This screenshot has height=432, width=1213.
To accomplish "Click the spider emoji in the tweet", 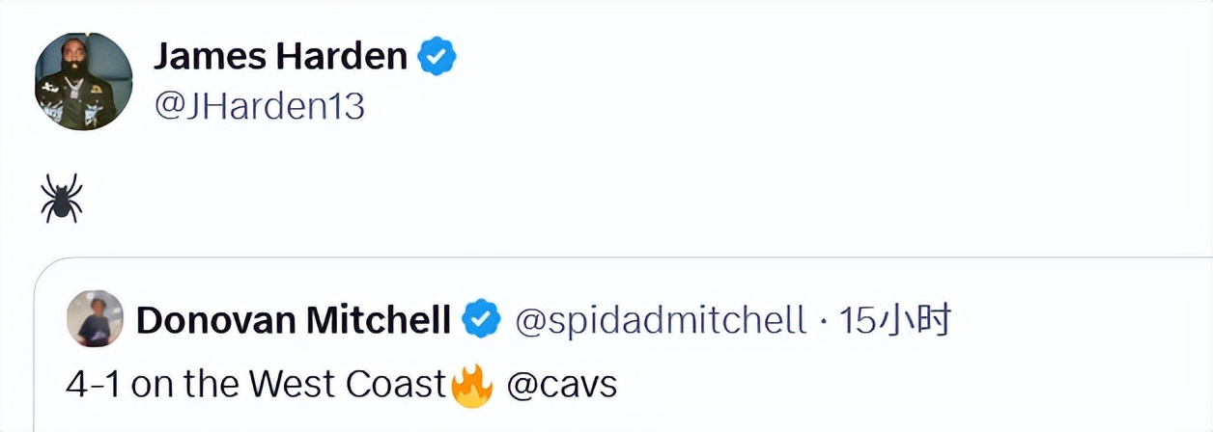I will click(x=61, y=200).
